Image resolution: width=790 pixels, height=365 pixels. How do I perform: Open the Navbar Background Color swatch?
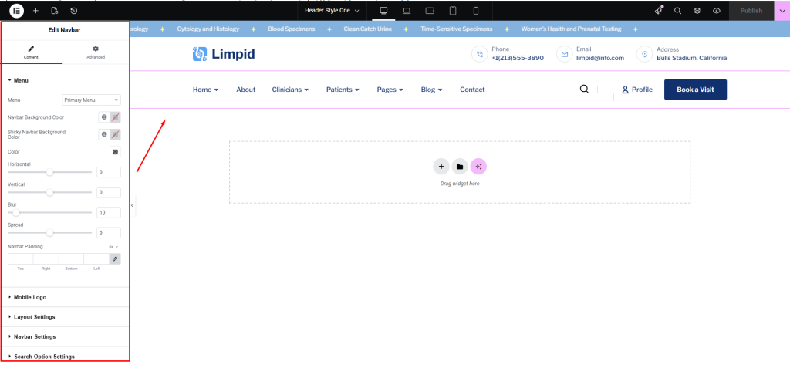pos(115,117)
